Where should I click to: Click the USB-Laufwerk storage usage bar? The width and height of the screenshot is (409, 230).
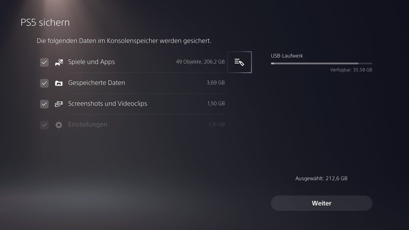(x=322, y=63)
